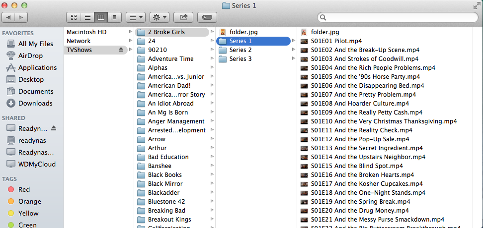Filter by Red tag
The image size is (483, 228).
click(18, 189)
